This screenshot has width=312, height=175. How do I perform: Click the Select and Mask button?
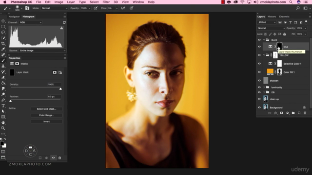coord(47,109)
